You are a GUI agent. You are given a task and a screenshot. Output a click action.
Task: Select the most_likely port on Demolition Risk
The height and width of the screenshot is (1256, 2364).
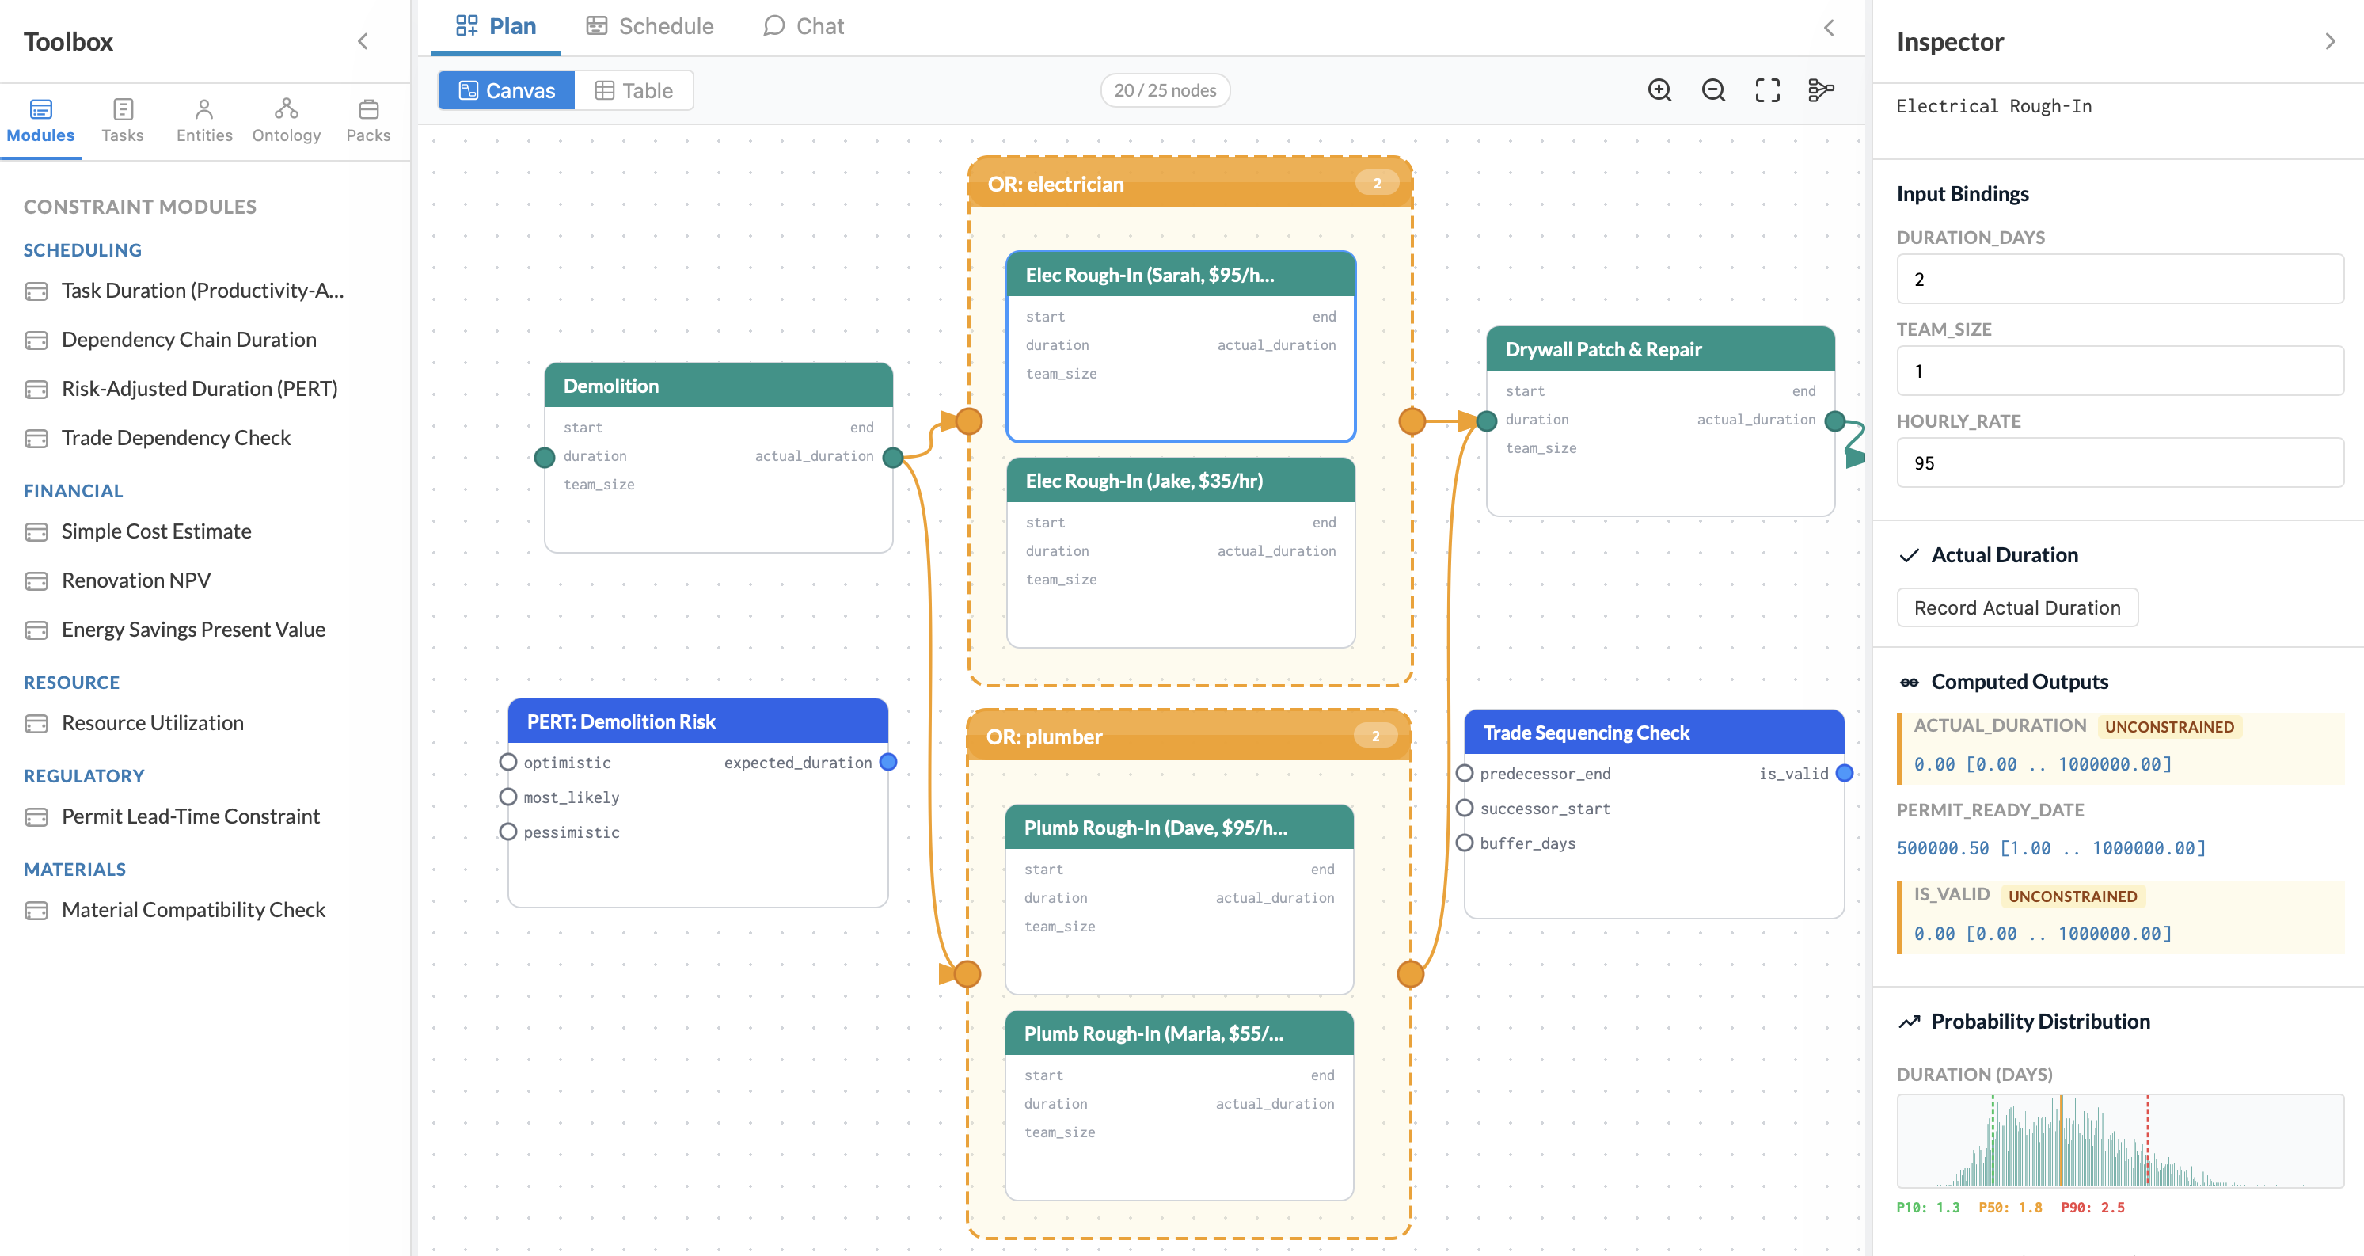(509, 797)
